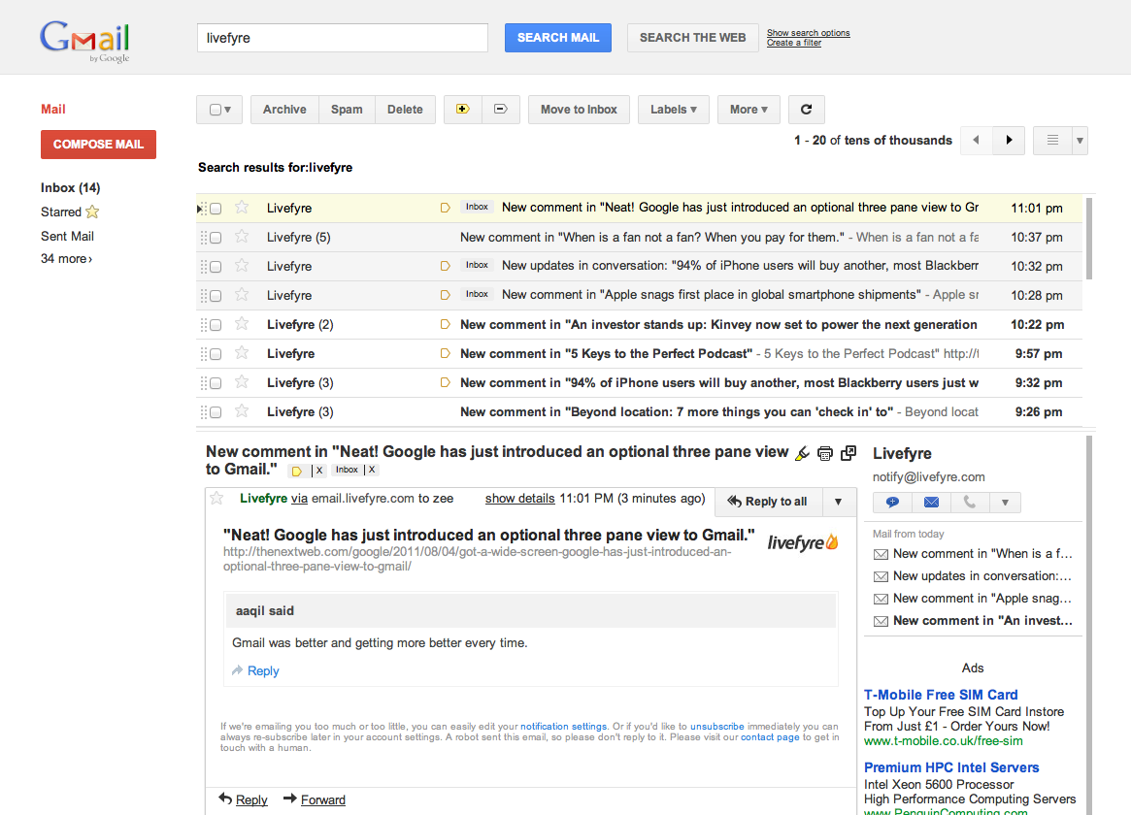
Task: Open the Labels dropdown
Action: (673, 110)
